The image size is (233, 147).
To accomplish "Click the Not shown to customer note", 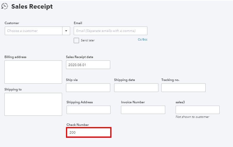I will pos(192,117).
